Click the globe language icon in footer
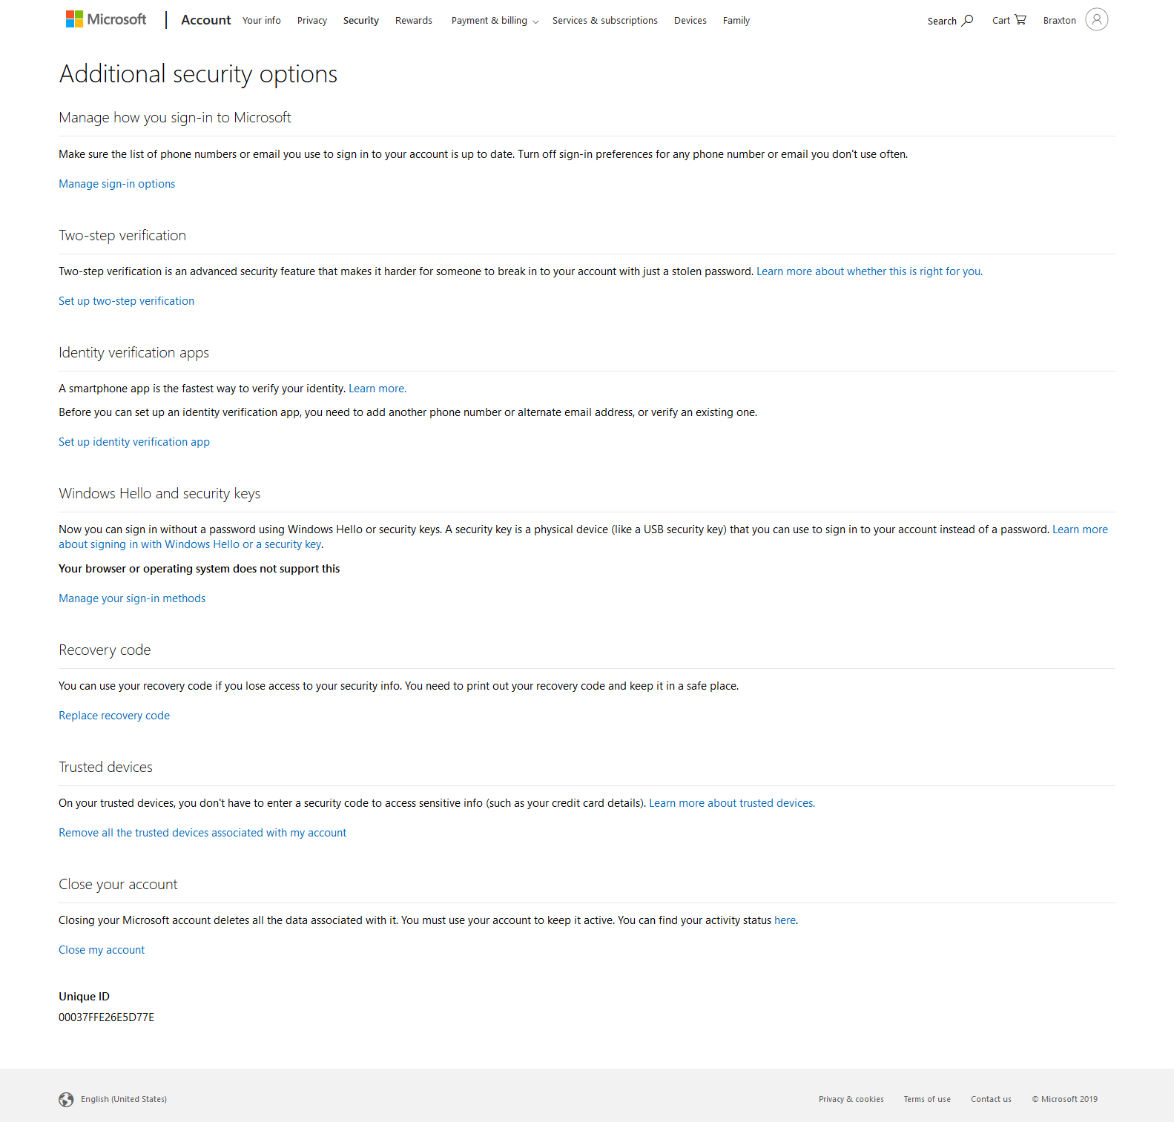1174x1122 pixels. (x=66, y=1099)
